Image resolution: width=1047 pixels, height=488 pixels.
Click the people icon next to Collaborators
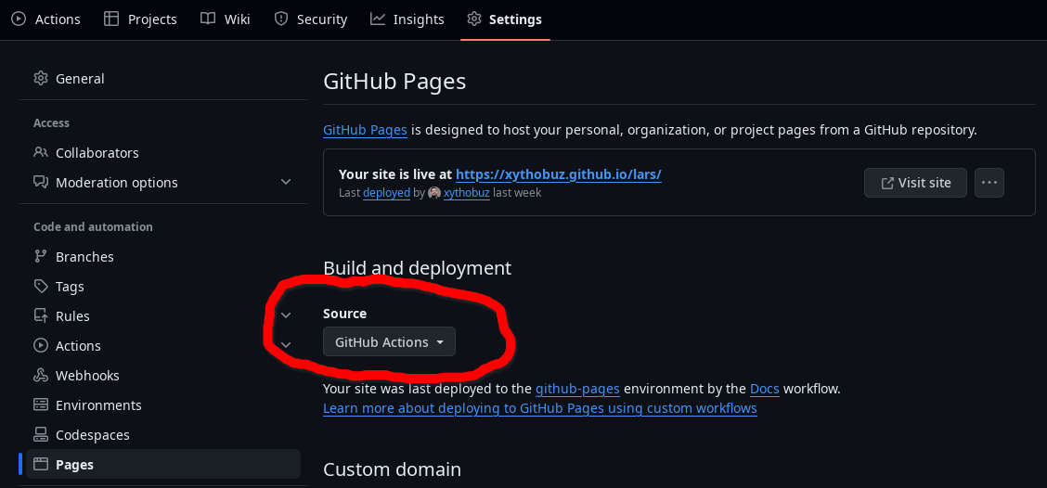(x=41, y=152)
